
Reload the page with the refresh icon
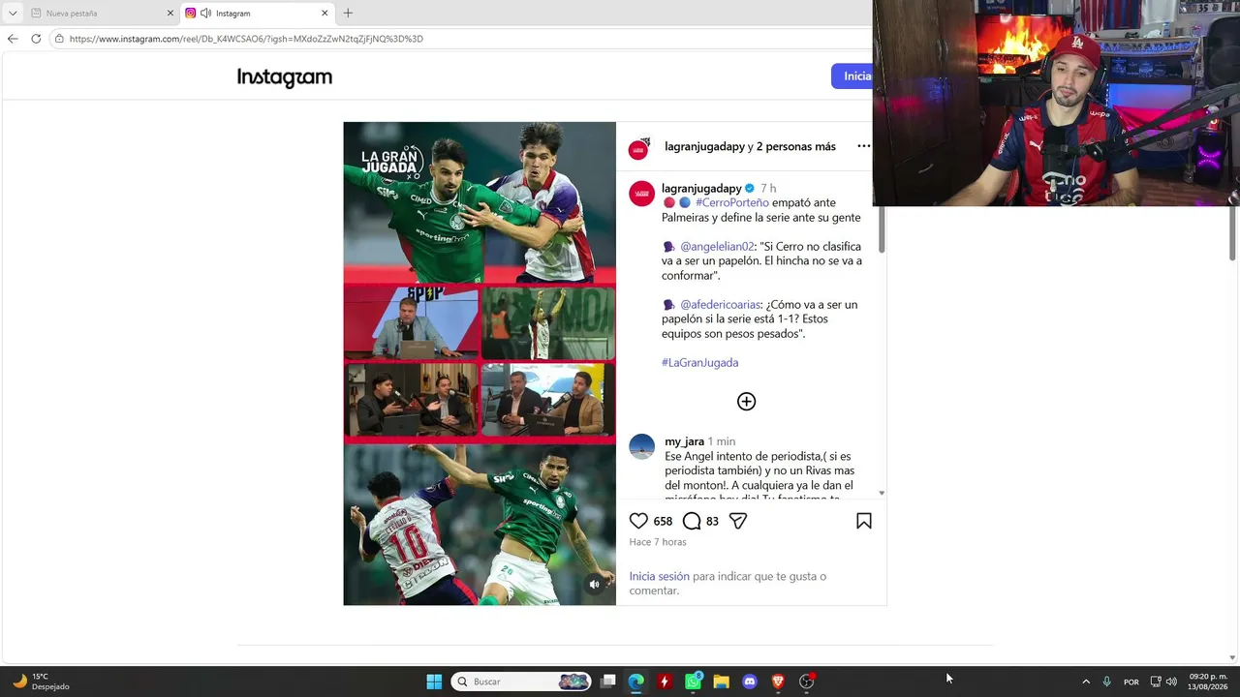pyautogui.click(x=36, y=39)
